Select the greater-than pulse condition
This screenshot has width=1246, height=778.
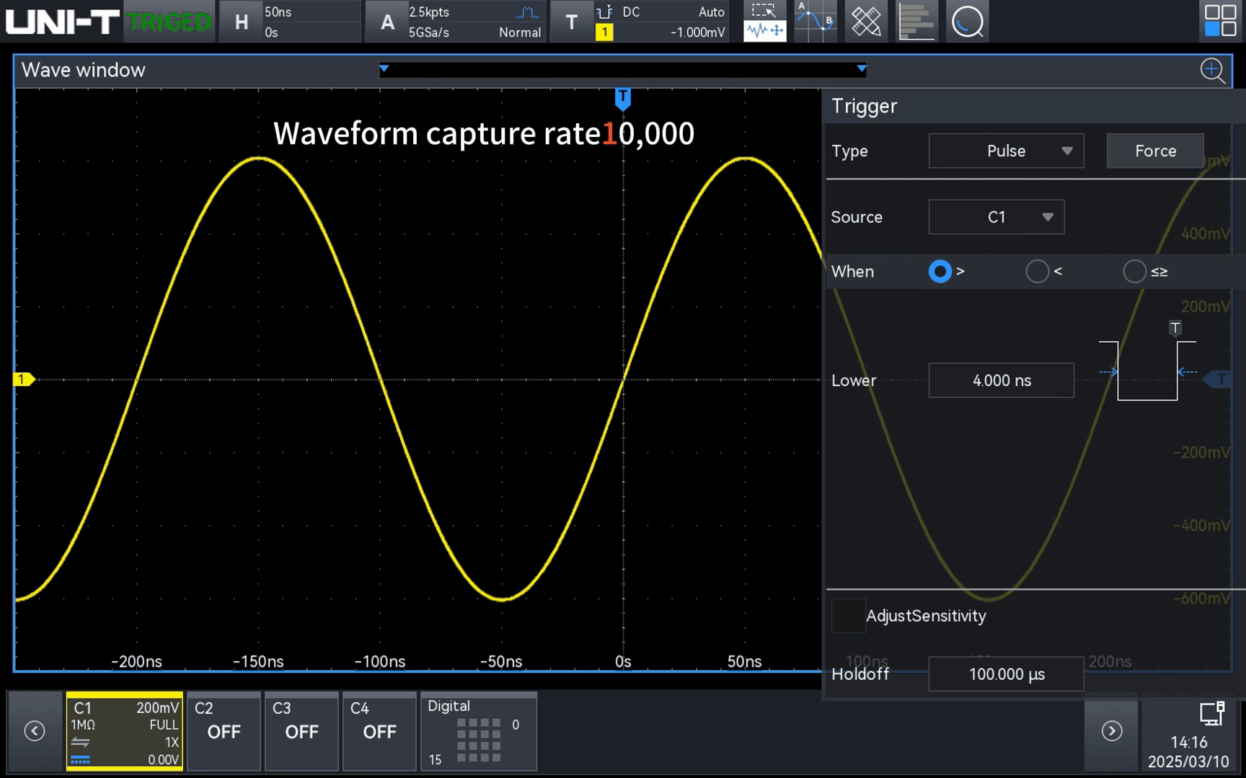[x=940, y=272]
